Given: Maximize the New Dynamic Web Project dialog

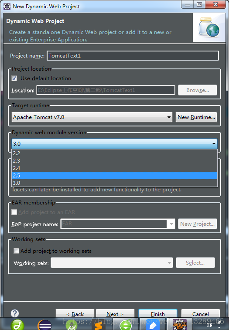Looking at the screenshot, I should tap(199, 5).
